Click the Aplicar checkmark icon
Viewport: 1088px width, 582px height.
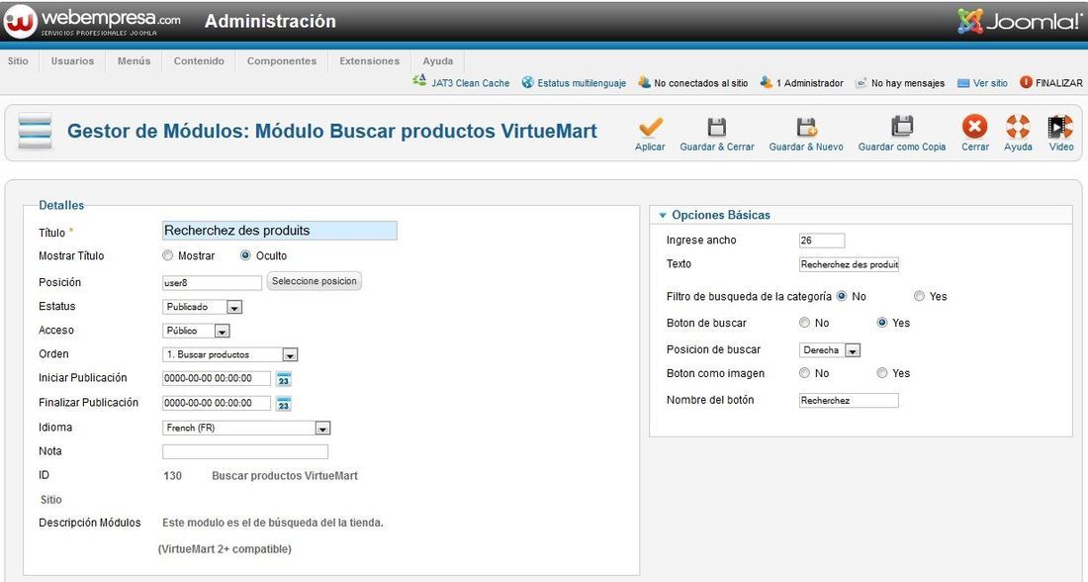(x=650, y=127)
